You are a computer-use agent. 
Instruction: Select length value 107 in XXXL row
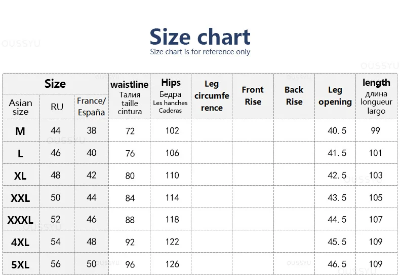coord(376,220)
